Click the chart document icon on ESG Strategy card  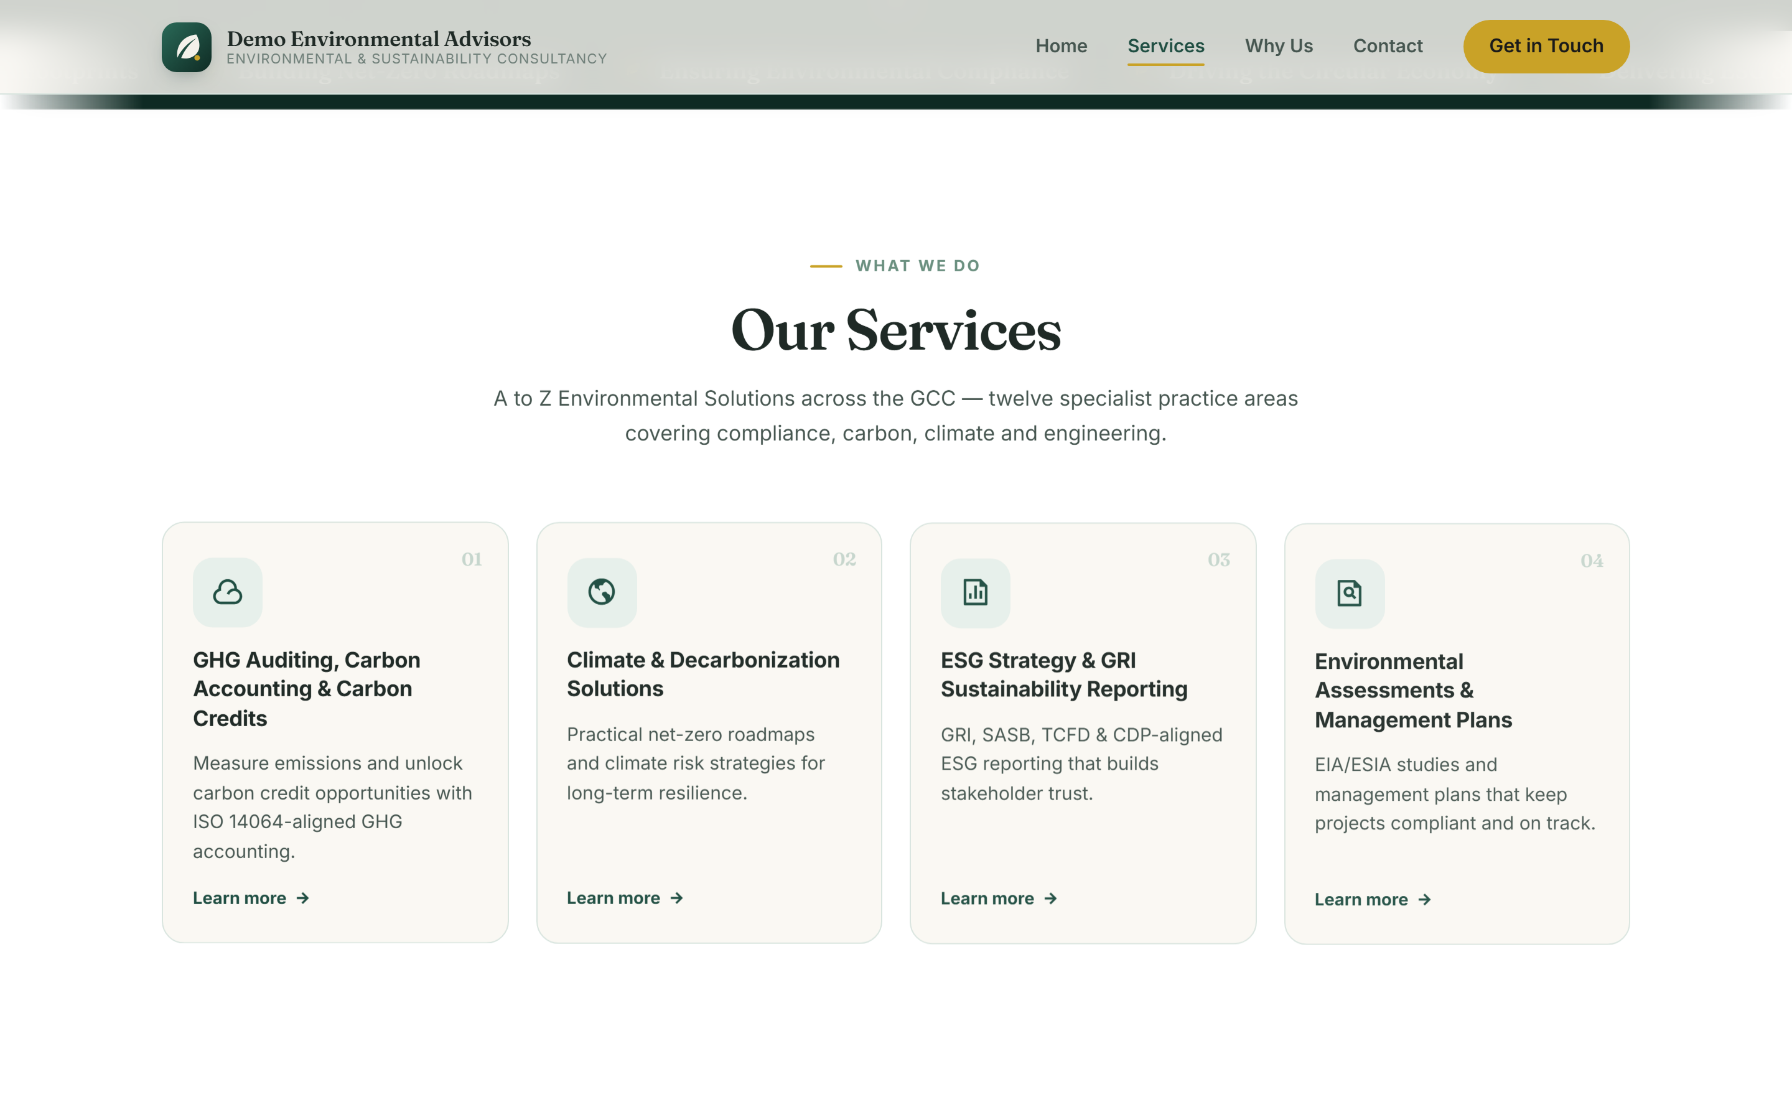pyautogui.click(x=975, y=592)
